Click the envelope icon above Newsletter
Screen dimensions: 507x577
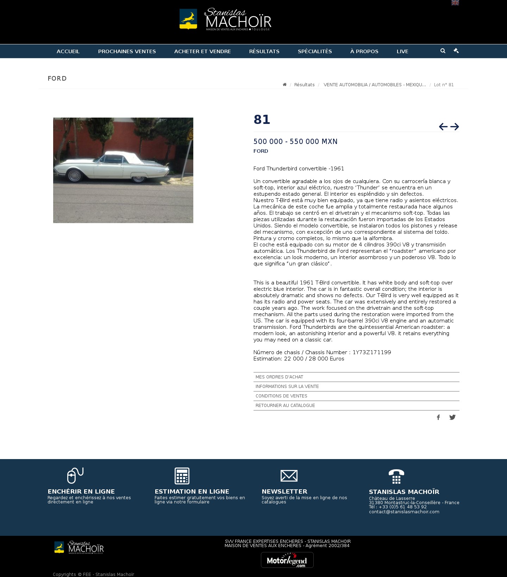click(x=289, y=476)
